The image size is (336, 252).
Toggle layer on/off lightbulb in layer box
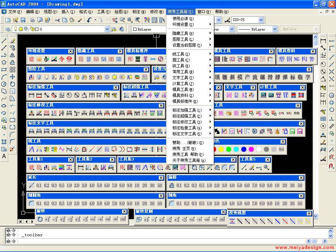pyautogui.click(x=15, y=29)
